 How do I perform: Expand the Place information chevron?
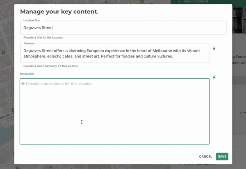179,164
